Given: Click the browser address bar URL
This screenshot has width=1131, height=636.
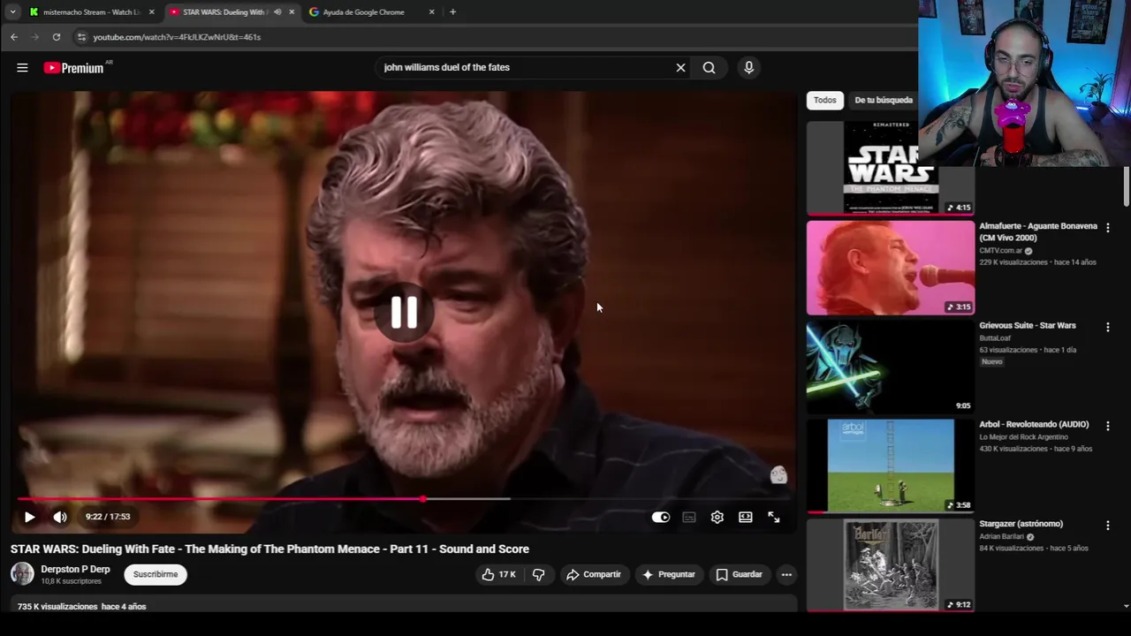Looking at the screenshot, I should tap(177, 37).
